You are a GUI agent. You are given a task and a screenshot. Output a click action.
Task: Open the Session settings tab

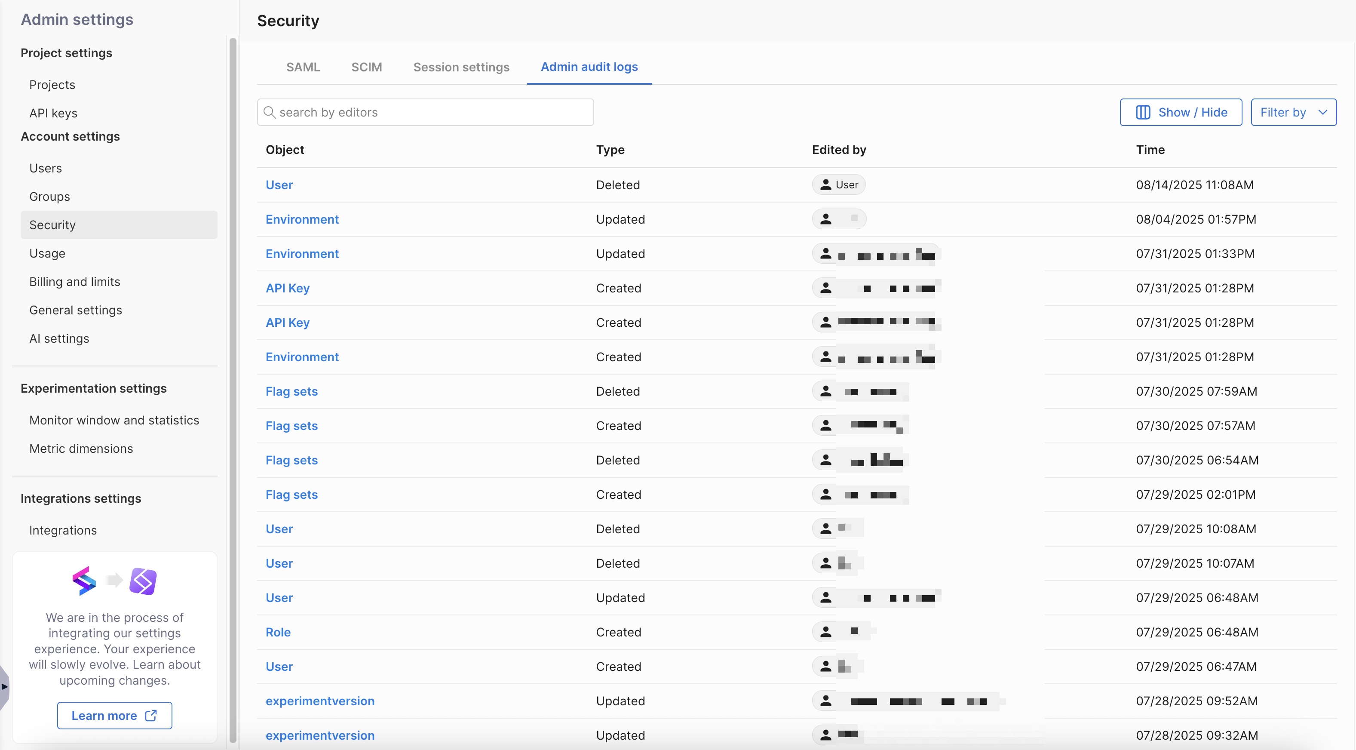[461, 67]
